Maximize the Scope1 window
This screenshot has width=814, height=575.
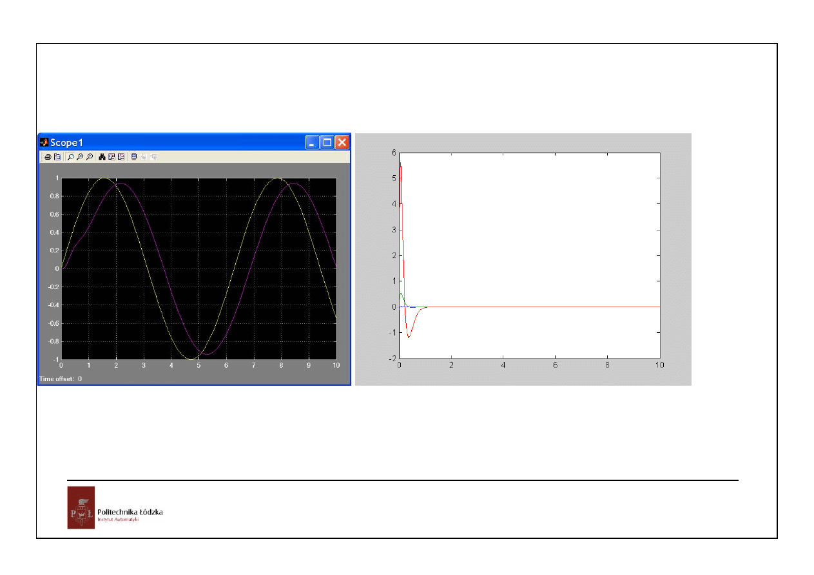click(x=327, y=142)
